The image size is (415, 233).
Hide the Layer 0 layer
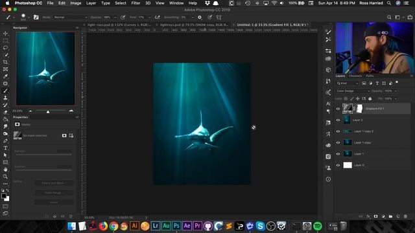pos(338,165)
